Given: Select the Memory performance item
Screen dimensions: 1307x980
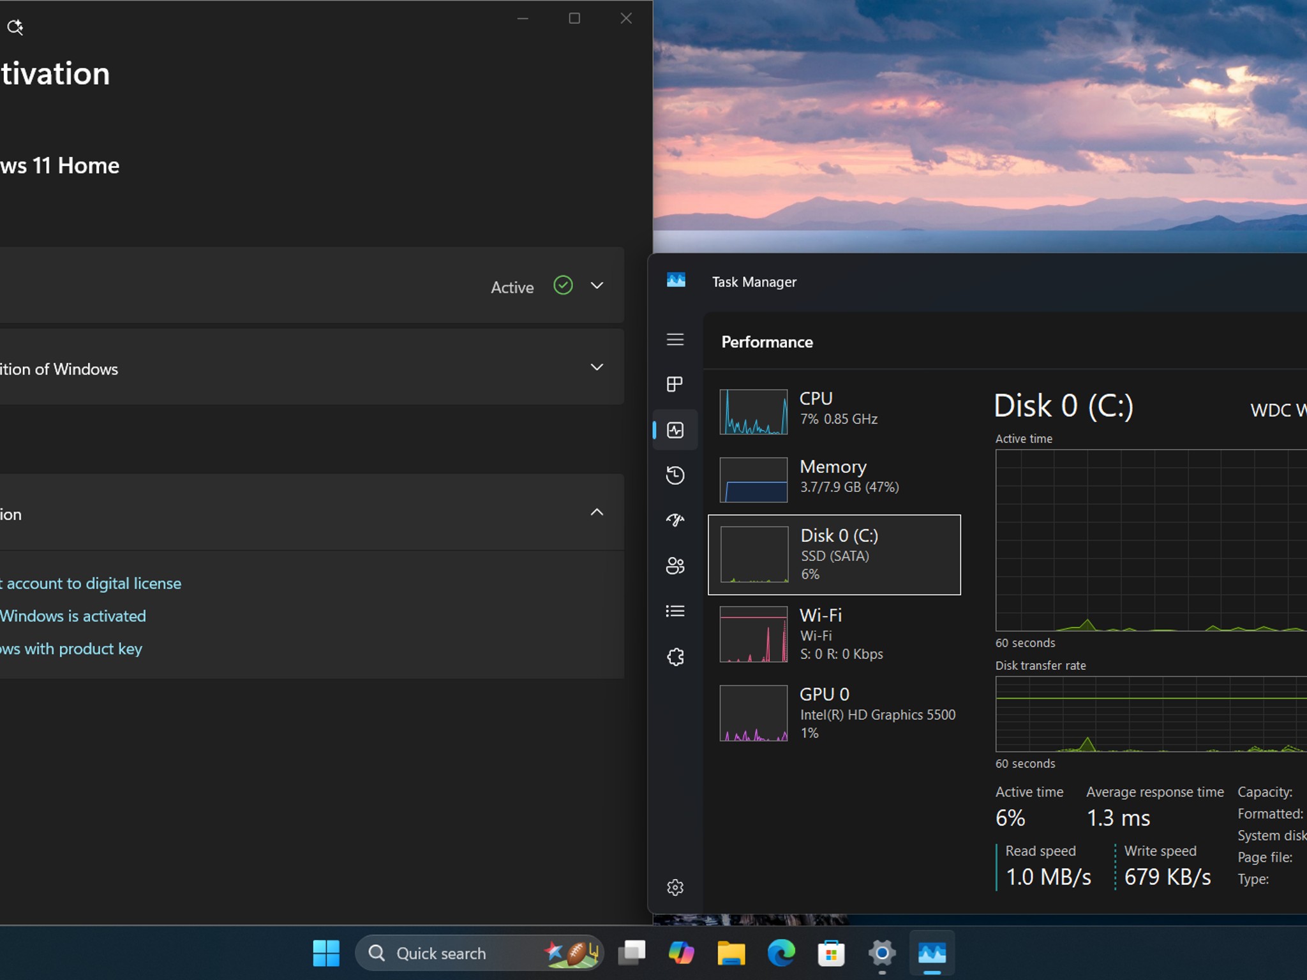Looking at the screenshot, I should (x=834, y=480).
